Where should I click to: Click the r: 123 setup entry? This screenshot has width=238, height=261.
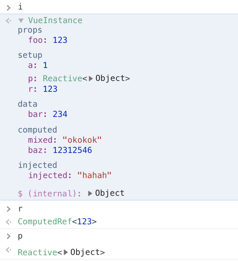43,89
